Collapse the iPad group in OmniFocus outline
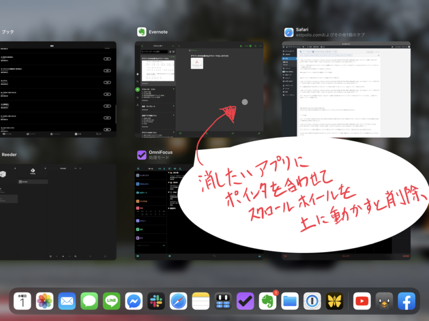Screen dimensions: 429x321 (x=169, y=192)
